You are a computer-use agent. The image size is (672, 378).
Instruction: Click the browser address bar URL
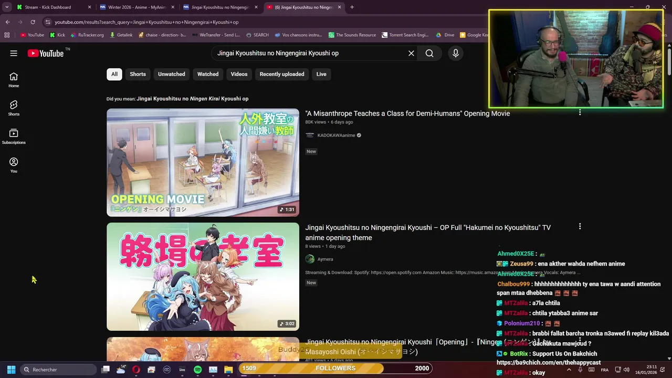(x=146, y=22)
